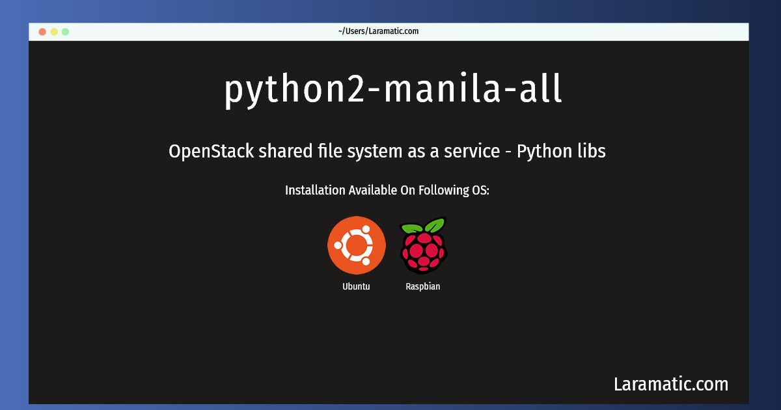Open the Laramatic.com link at bottom right
Screen dimensions: 781x410
pyautogui.click(x=671, y=384)
